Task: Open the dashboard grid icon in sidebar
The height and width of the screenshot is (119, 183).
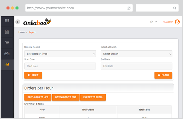Action: click(x=7, y=20)
